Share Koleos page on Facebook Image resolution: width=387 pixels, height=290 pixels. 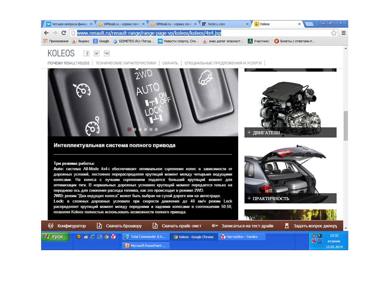(86, 53)
